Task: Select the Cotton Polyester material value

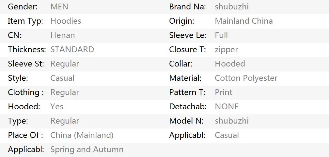Action: (246, 78)
